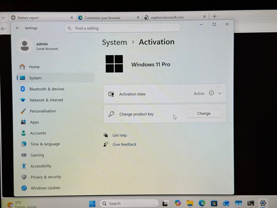The width and height of the screenshot is (277, 208).
Task: Open Microsoft Edge from the taskbar
Action: click(202, 203)
